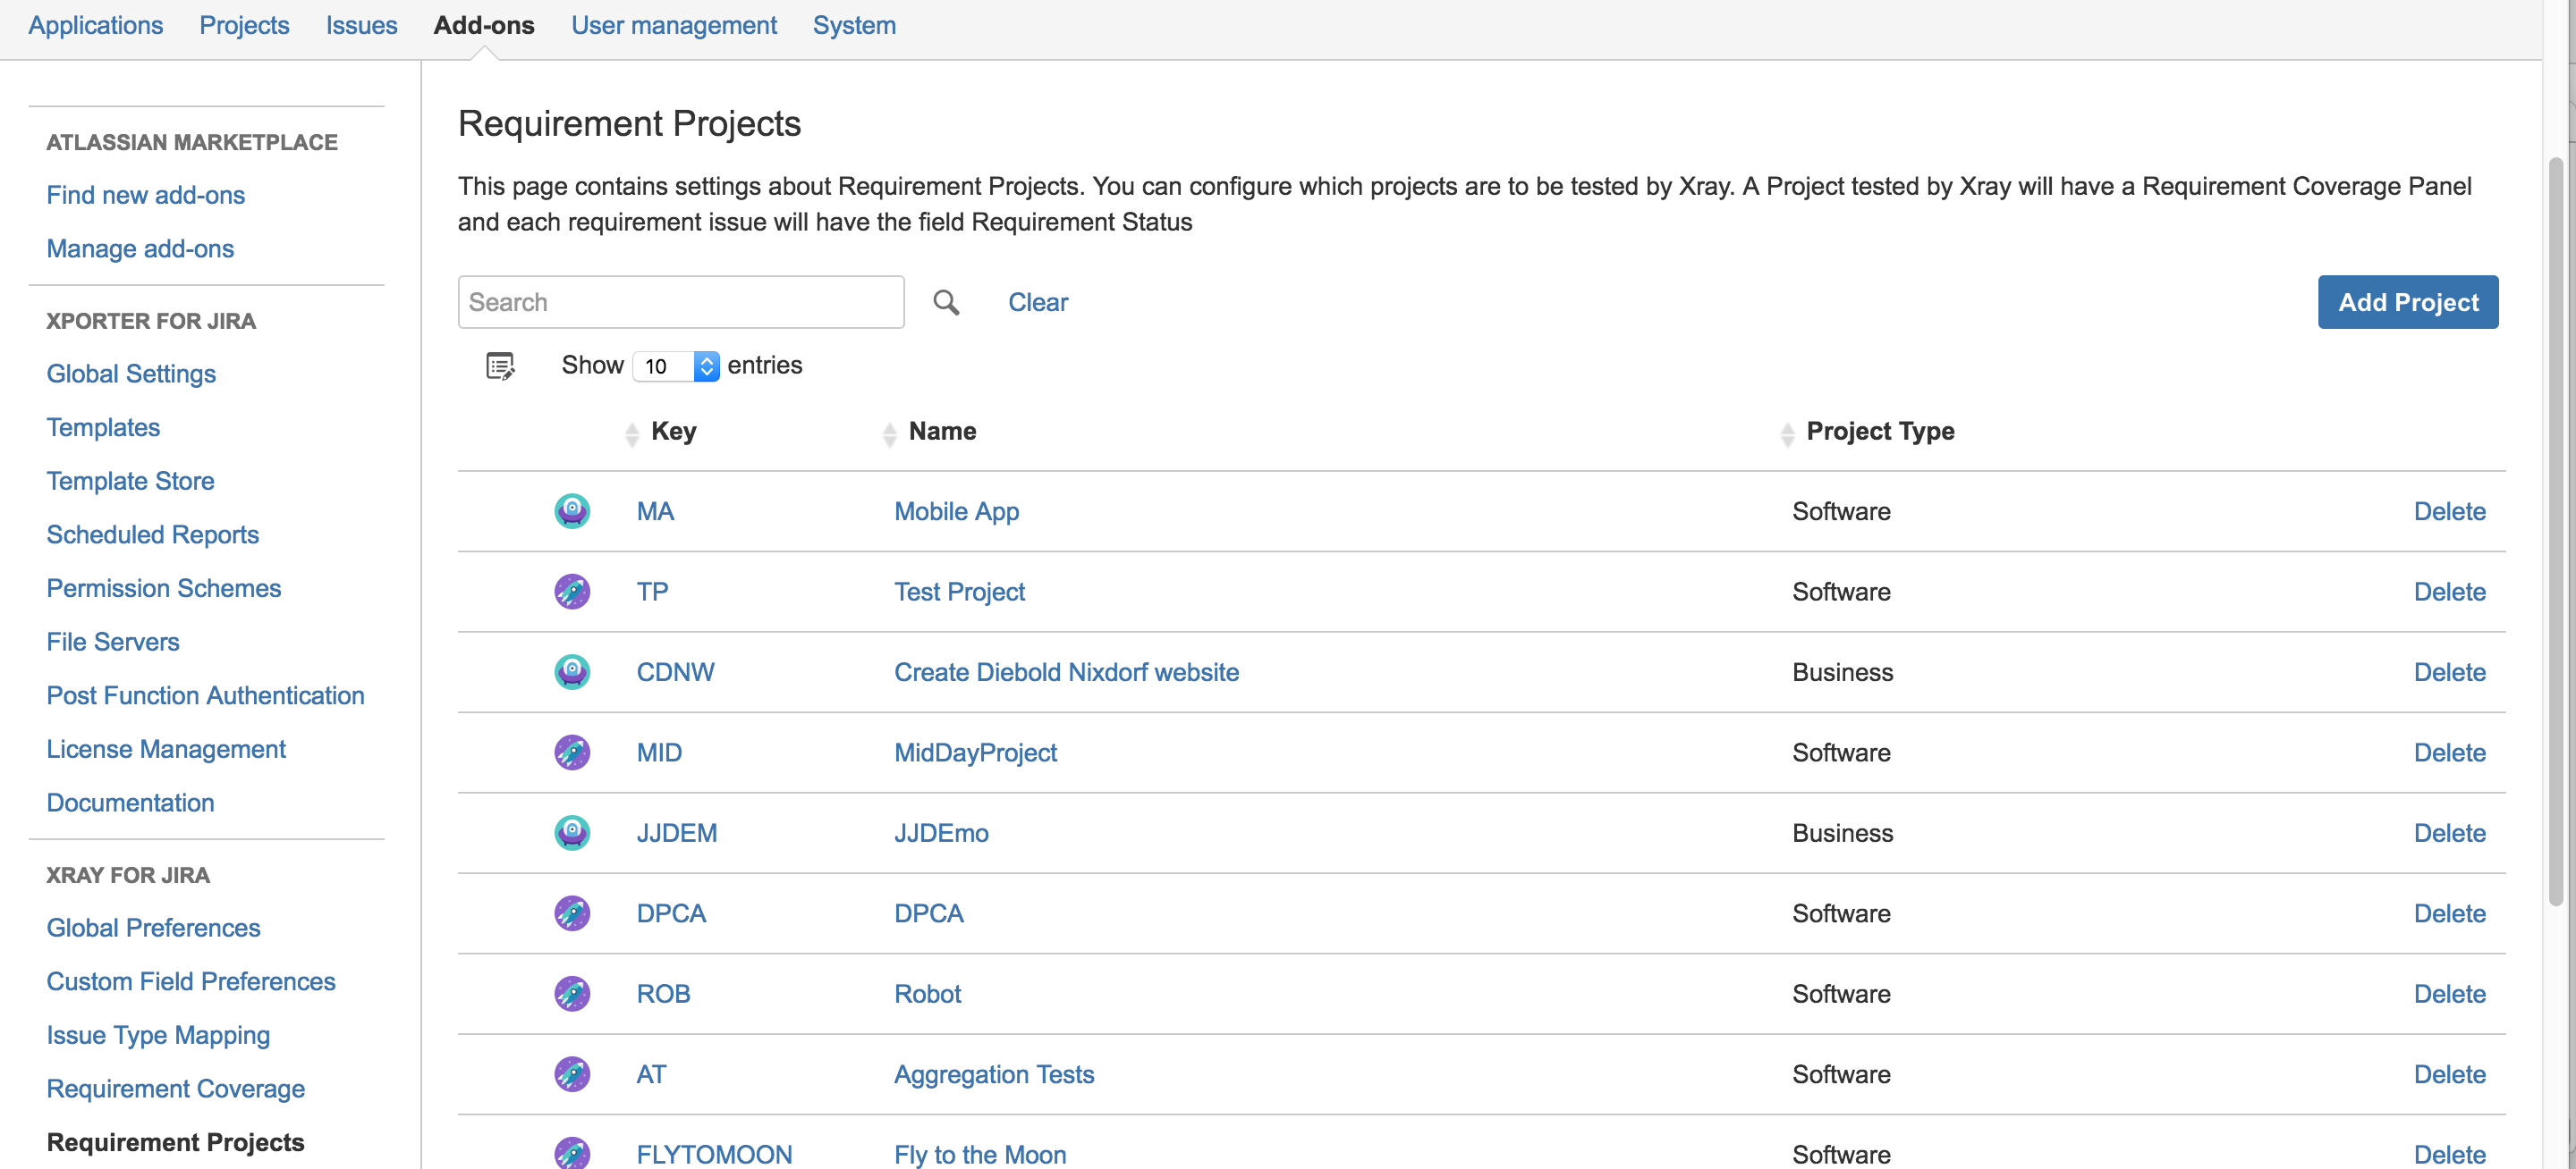Open Post Function Authentication link

(205, 695)
